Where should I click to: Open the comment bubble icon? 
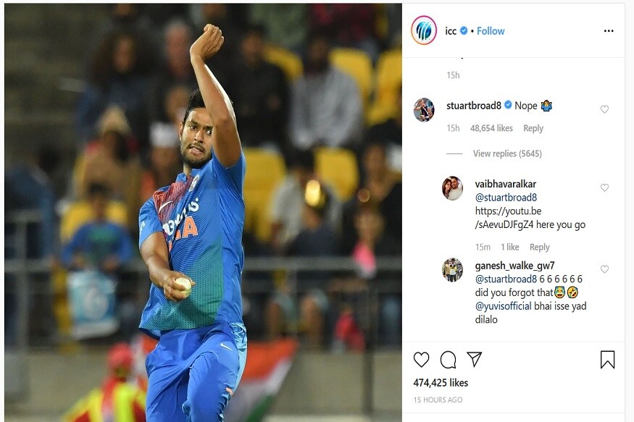pyautogui.click(x=448, y=360)
